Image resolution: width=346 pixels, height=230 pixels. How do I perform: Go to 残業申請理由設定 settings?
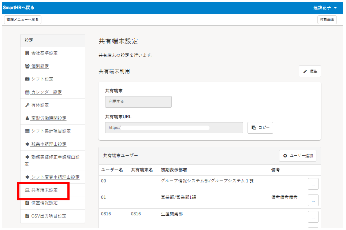click(49, 144)
